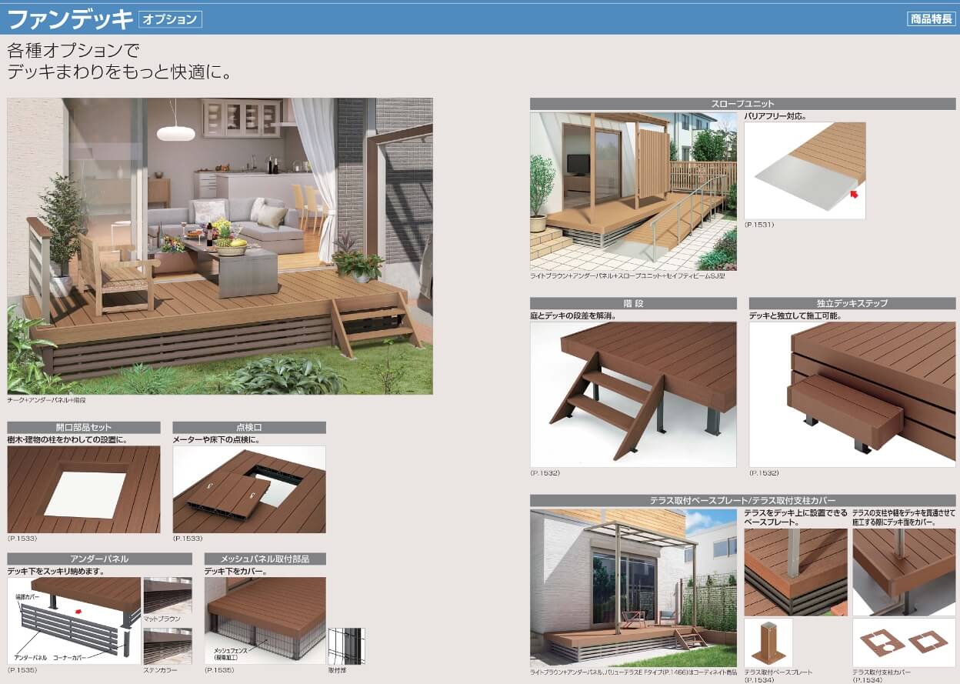Click the text メーターや床下の点検に。
Screen dimensions: 960x684
(x=217, y=440)
